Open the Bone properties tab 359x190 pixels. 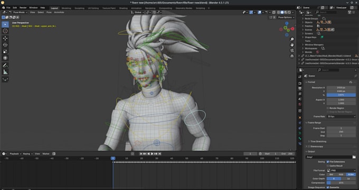click(300, 138)
